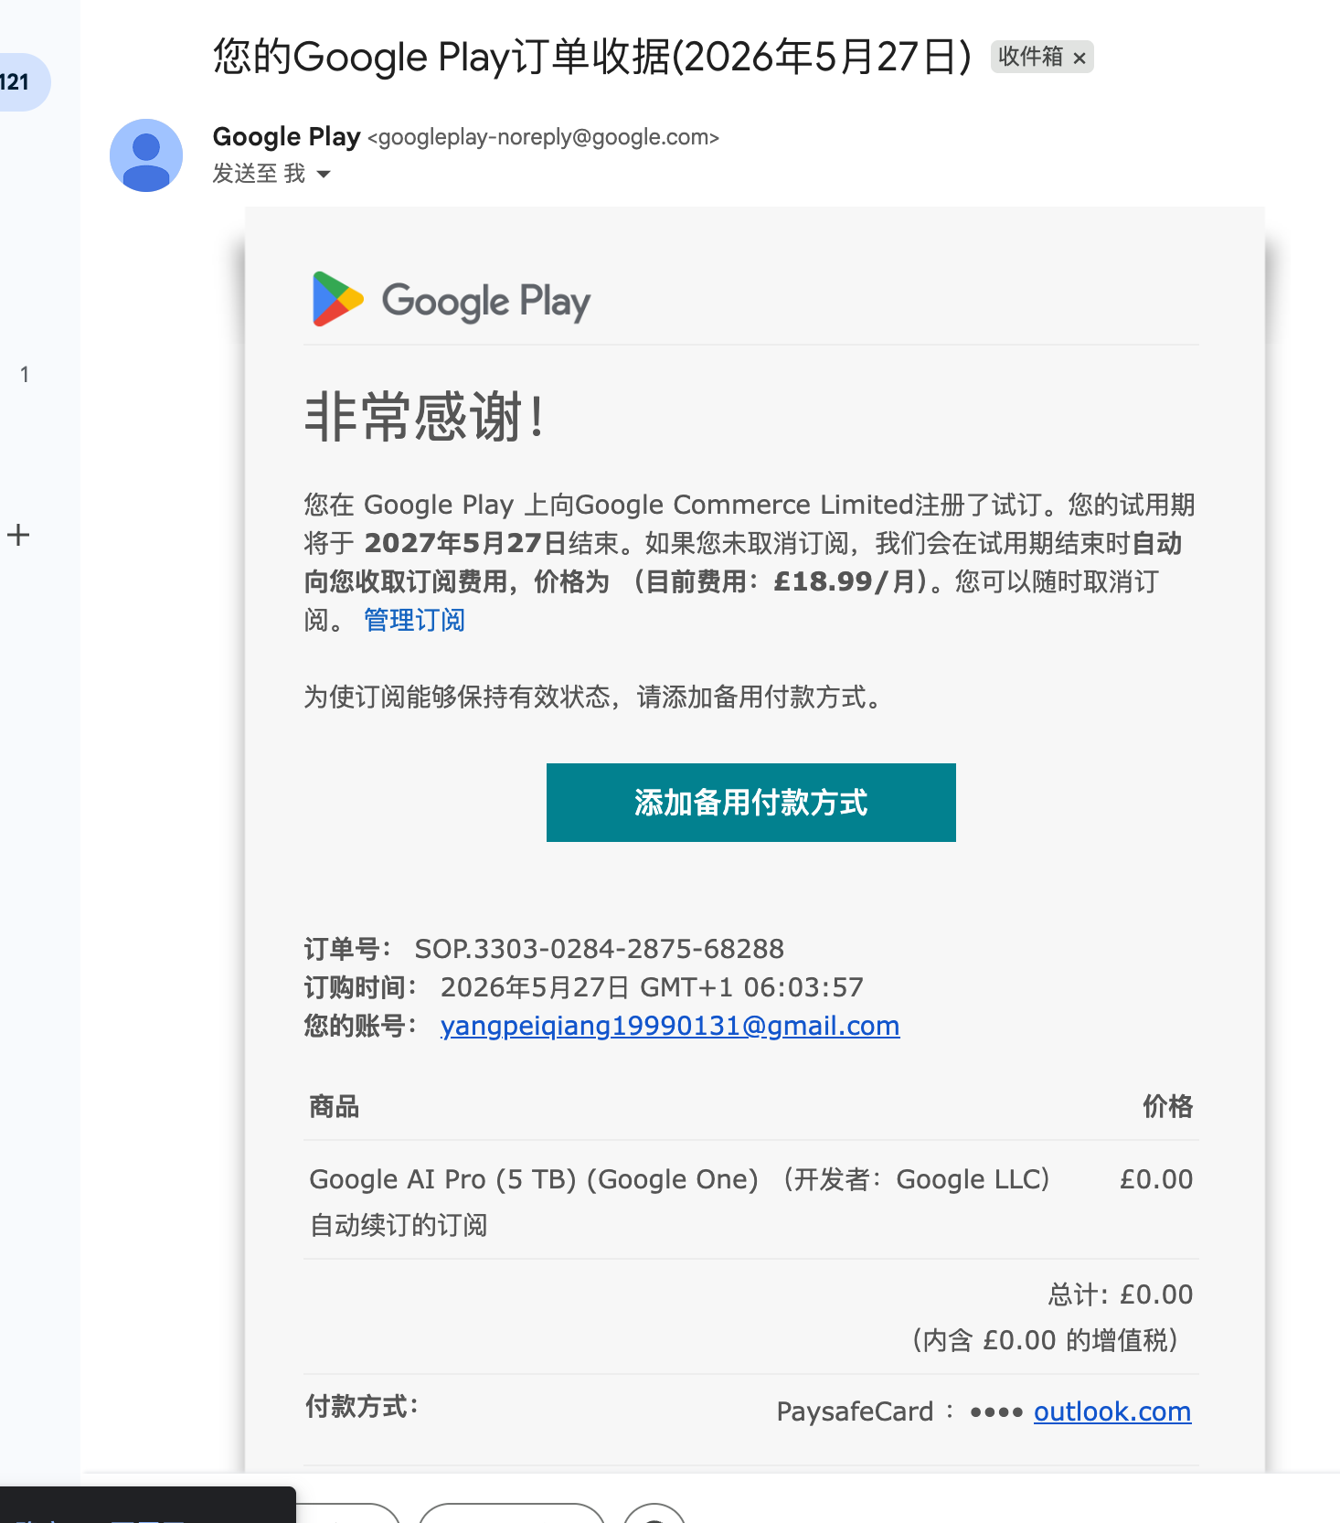1340x1523 pixels.
Task: Click the 自动续订的订阅 line
Action: (399, 1225)
